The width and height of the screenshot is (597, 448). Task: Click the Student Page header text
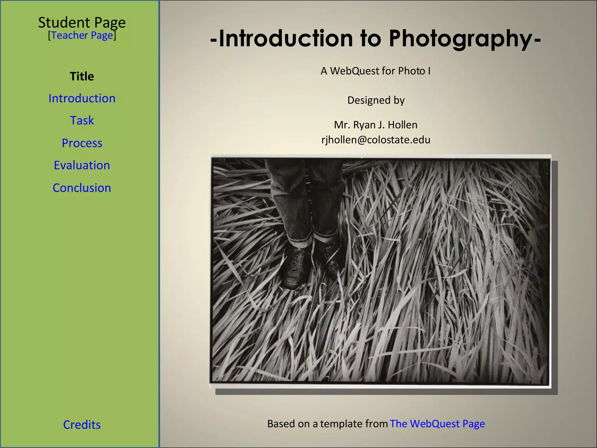point(82,22)
